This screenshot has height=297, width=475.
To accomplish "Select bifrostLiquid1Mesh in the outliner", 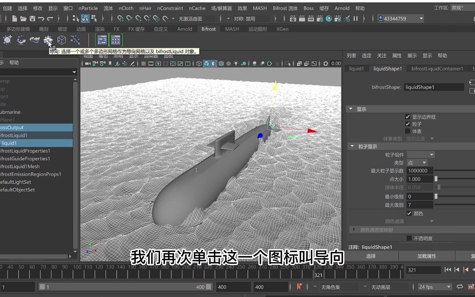I will (20, 166).
